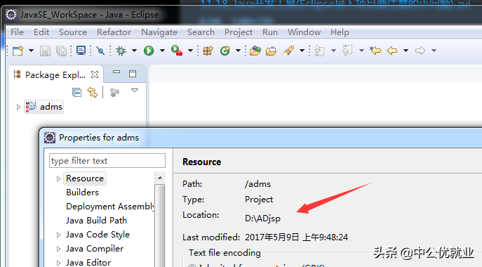482x267 pixels.
Task: Click the Run External Tools icon
Action: point(177,51)
